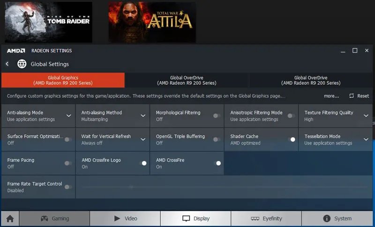Click the play icon in Video tab
Image resolution: width=375 pixels, height=227 pixels.
pos(117,219)
